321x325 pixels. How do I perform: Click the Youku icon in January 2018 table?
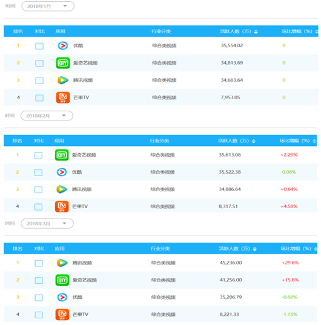click(x=63, y=45)
